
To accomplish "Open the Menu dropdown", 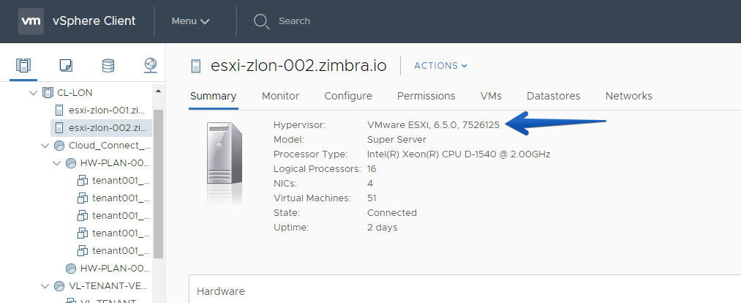I will [190, 21].
